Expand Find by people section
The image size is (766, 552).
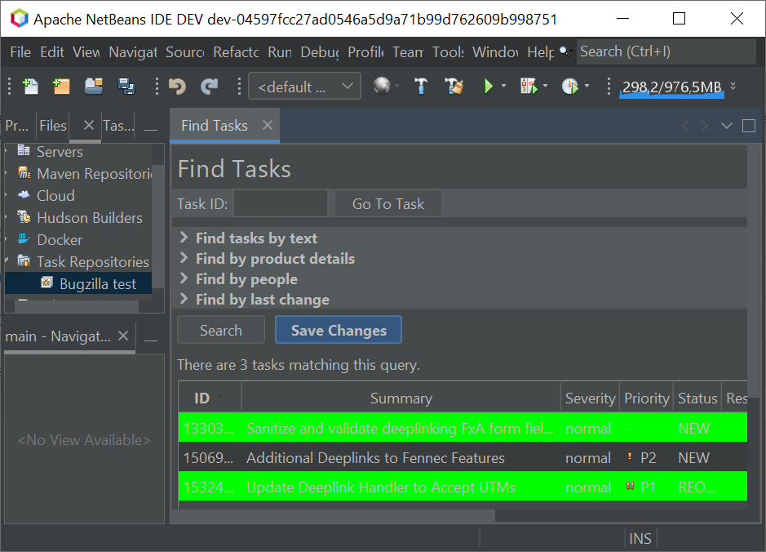(x=184, y=278)
